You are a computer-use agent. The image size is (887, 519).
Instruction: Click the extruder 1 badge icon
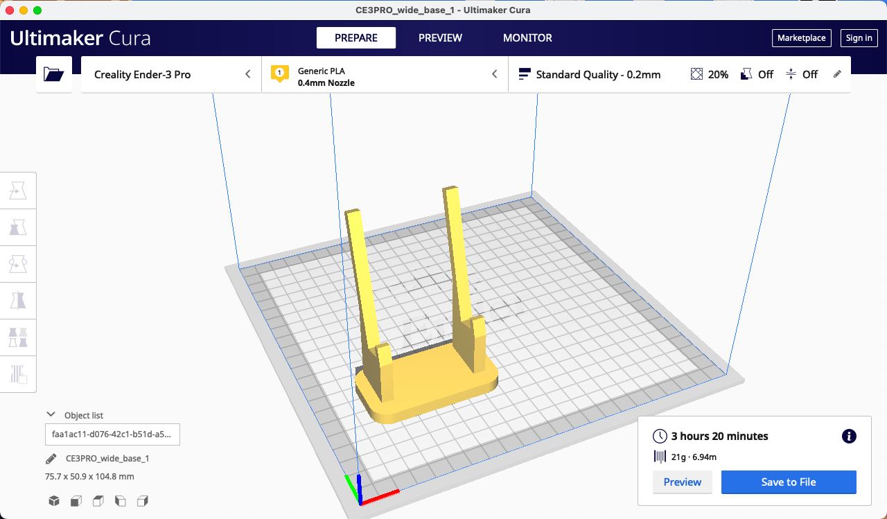(x=280, y=73)
